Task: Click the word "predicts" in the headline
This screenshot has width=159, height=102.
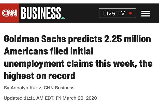Action: (x=85, y=39)
